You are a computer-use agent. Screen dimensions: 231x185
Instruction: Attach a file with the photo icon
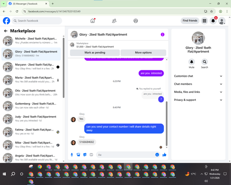[79, 154]
